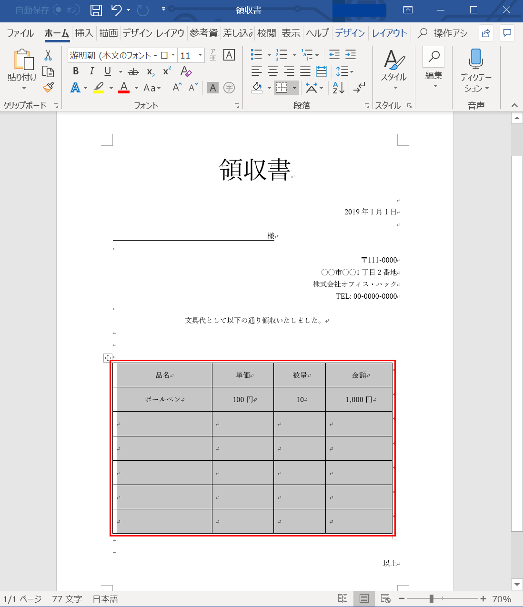Image resolution: width=523 pixels, height=607 pixels.
Task: Open the comments icon at top right
Action: coord(507,33)
